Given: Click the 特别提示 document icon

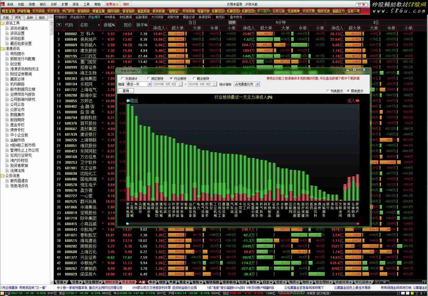Looking at the screenshot, I should click(x=7, y=54).
